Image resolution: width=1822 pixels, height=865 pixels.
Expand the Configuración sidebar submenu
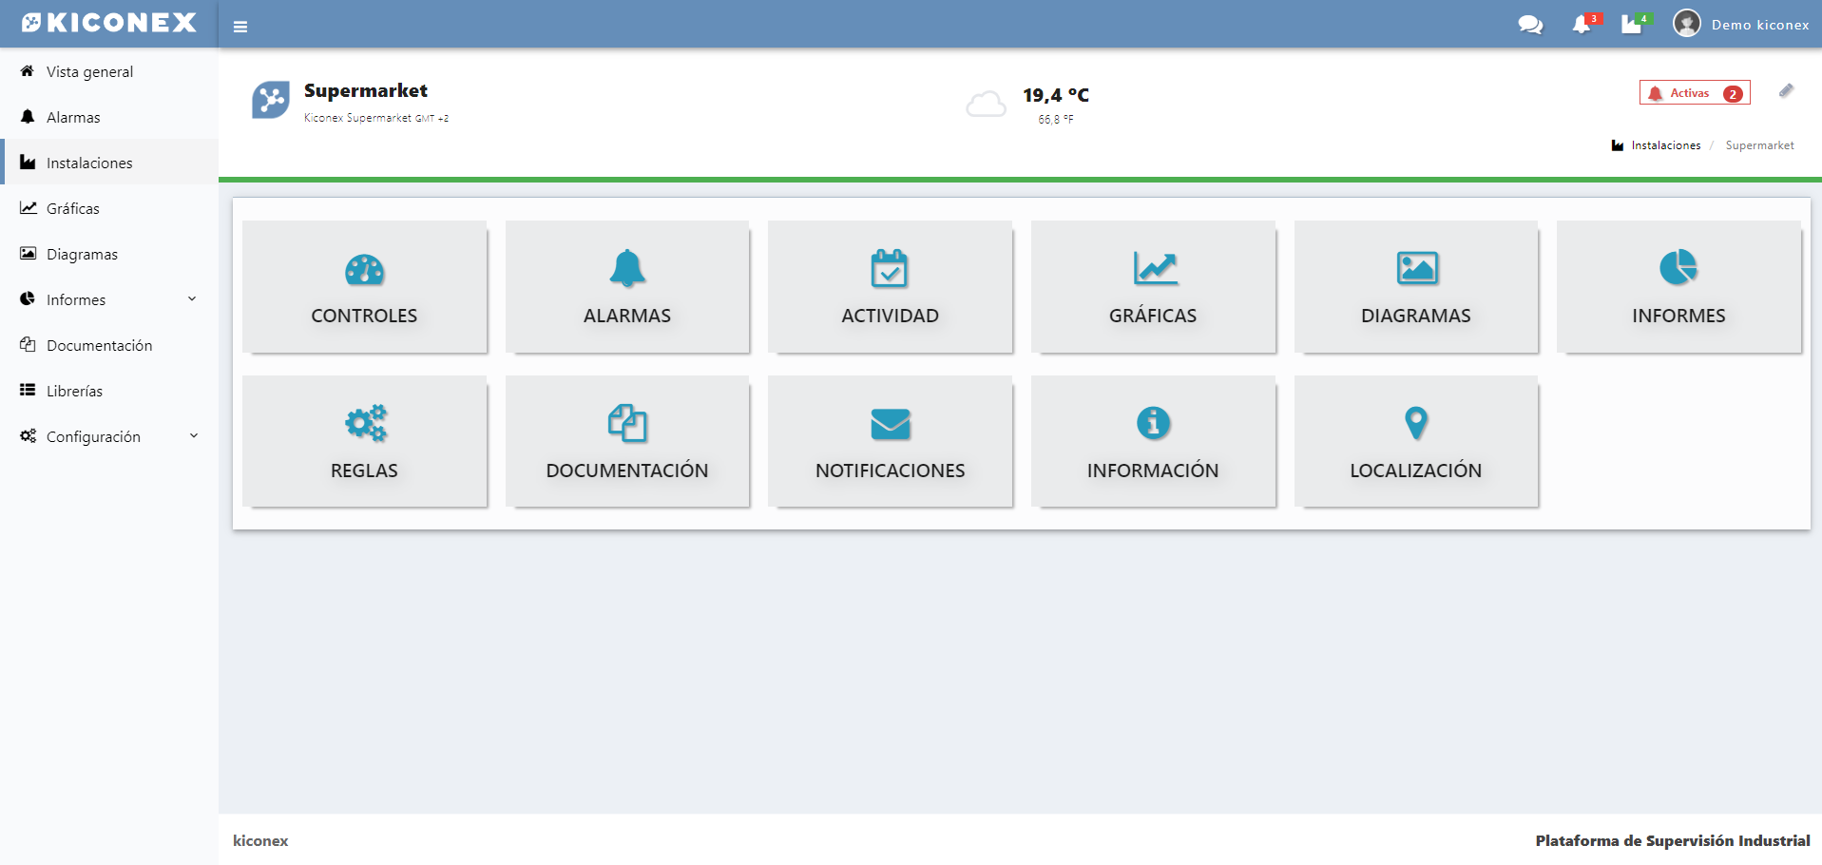pos(109,436)
